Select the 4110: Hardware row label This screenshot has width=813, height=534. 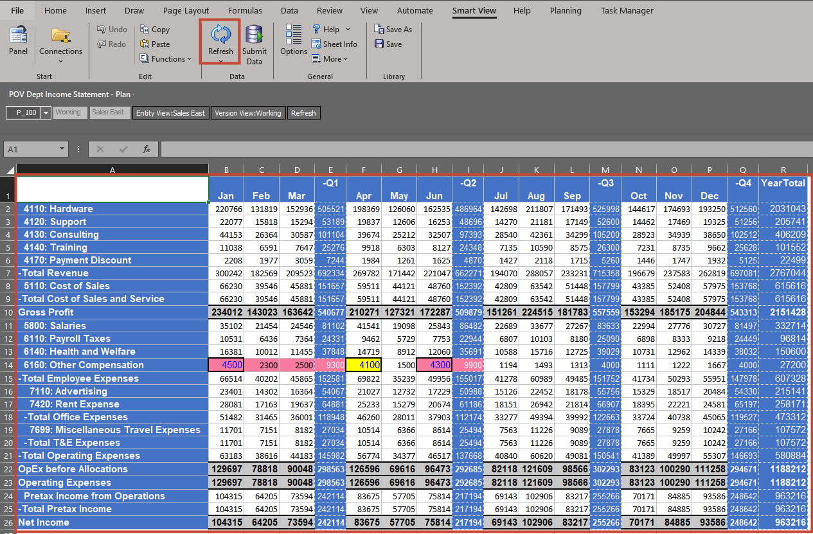(112, 209)
